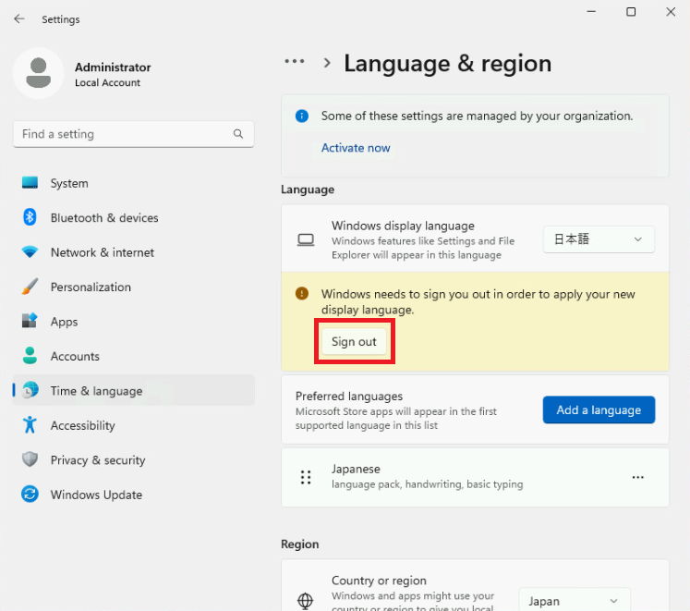The image size is (690, 611).
Task: Open Personalization settings
Action: pos(134,287)
